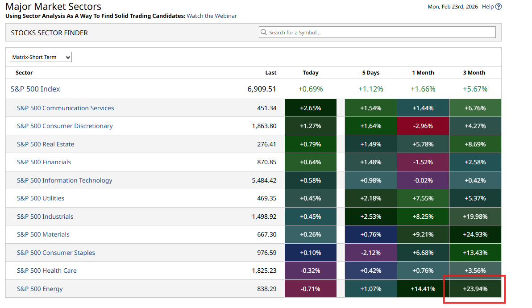Click the search magnifier icon
Screen dimensions: 532x308
tap(264, 33)
